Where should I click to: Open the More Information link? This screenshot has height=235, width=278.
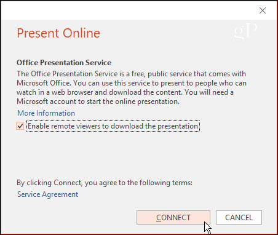tap(46, 113)
